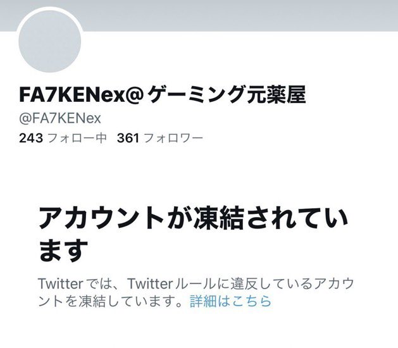
Task: Open the 詳細はこちら link
Action: (230, 301)
